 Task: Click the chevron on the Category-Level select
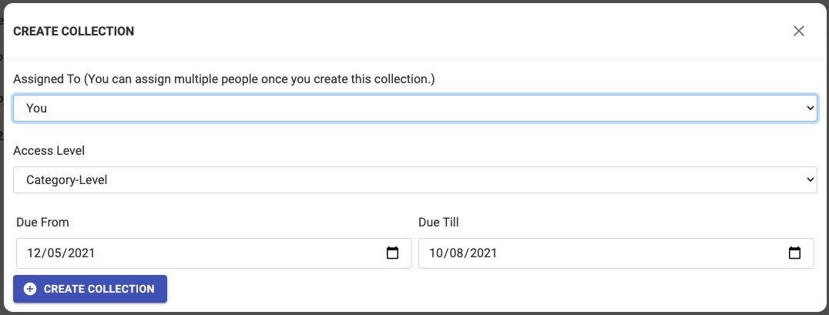click(810, 179)
